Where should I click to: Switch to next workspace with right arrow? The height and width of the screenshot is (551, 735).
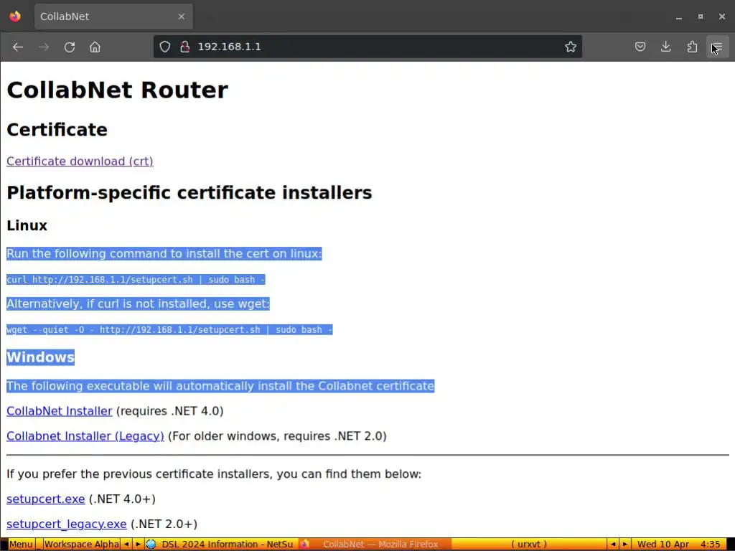point(138,545)
